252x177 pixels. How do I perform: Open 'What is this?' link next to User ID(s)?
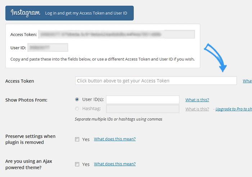pos(197,100)
